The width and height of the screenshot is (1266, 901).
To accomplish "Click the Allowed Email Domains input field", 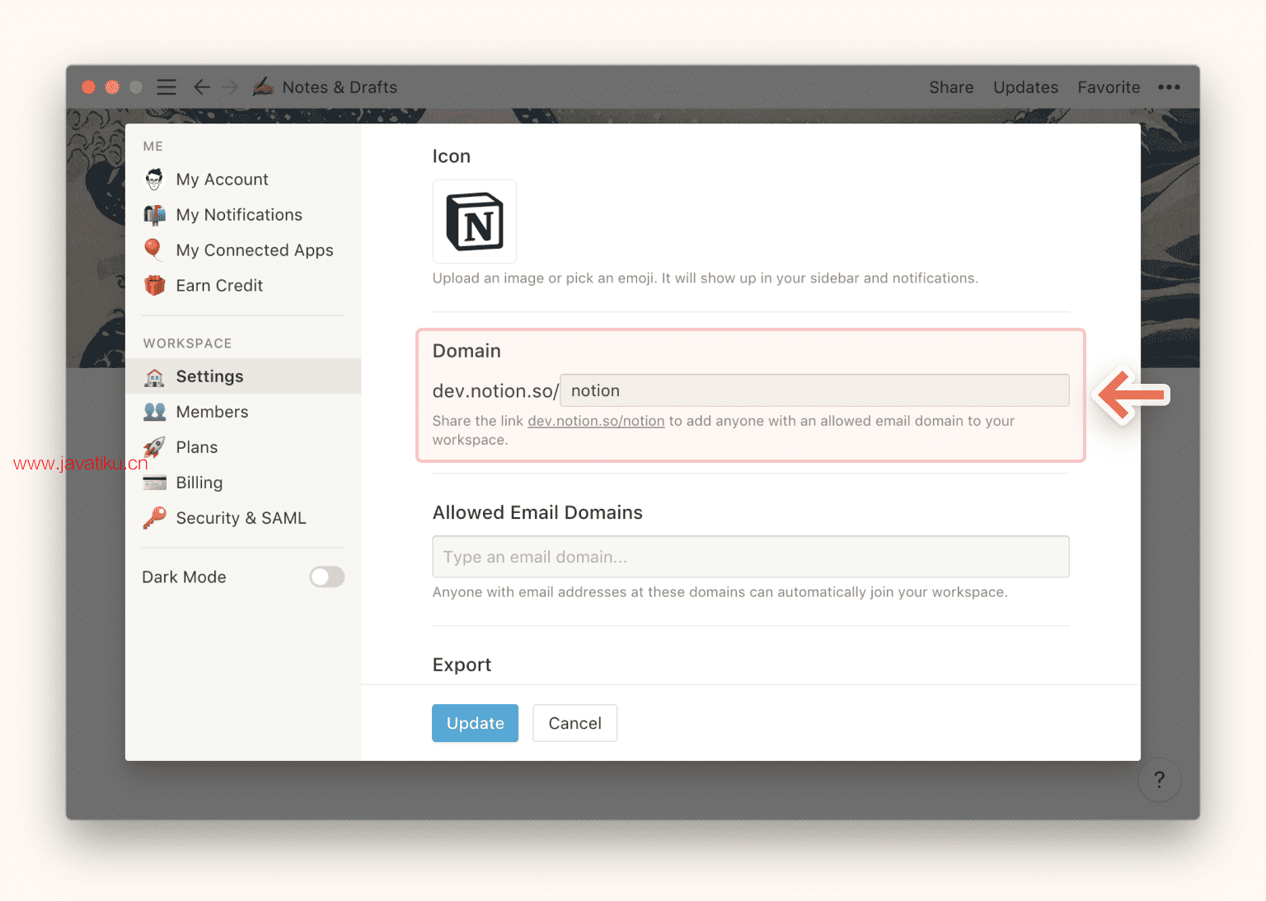I will point(751,557).
